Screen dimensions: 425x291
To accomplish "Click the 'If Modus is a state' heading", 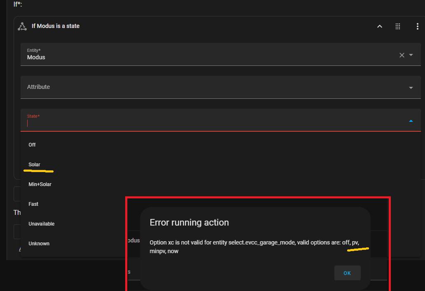I will pos(56,26).
